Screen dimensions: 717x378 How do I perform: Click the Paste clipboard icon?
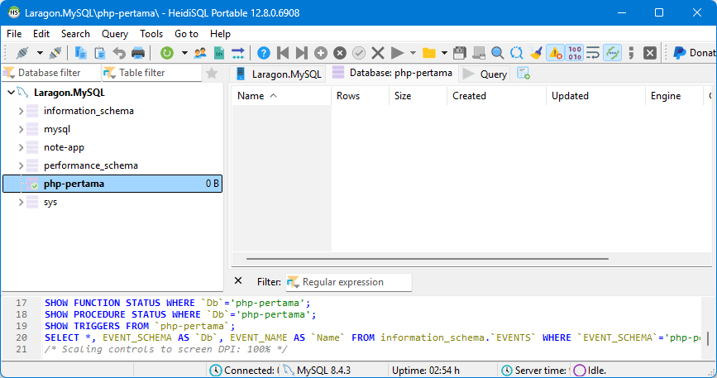(x=100, y=53)
